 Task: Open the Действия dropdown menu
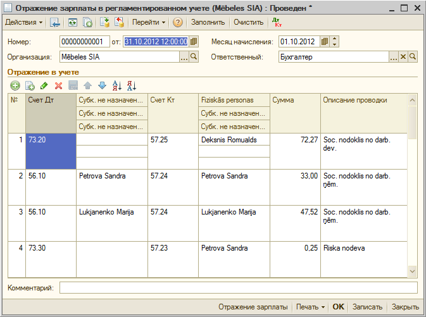24,22
